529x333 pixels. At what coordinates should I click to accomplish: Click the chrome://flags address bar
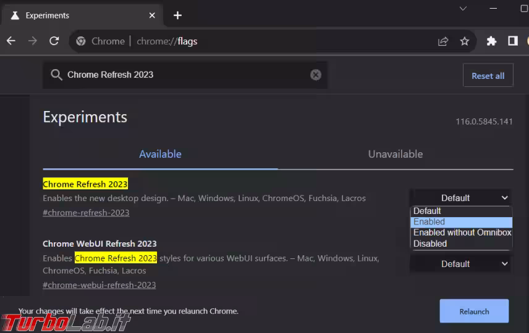tap(273, 41)
